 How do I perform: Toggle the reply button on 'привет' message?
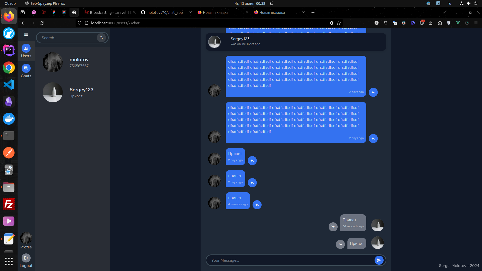(257, 205)
